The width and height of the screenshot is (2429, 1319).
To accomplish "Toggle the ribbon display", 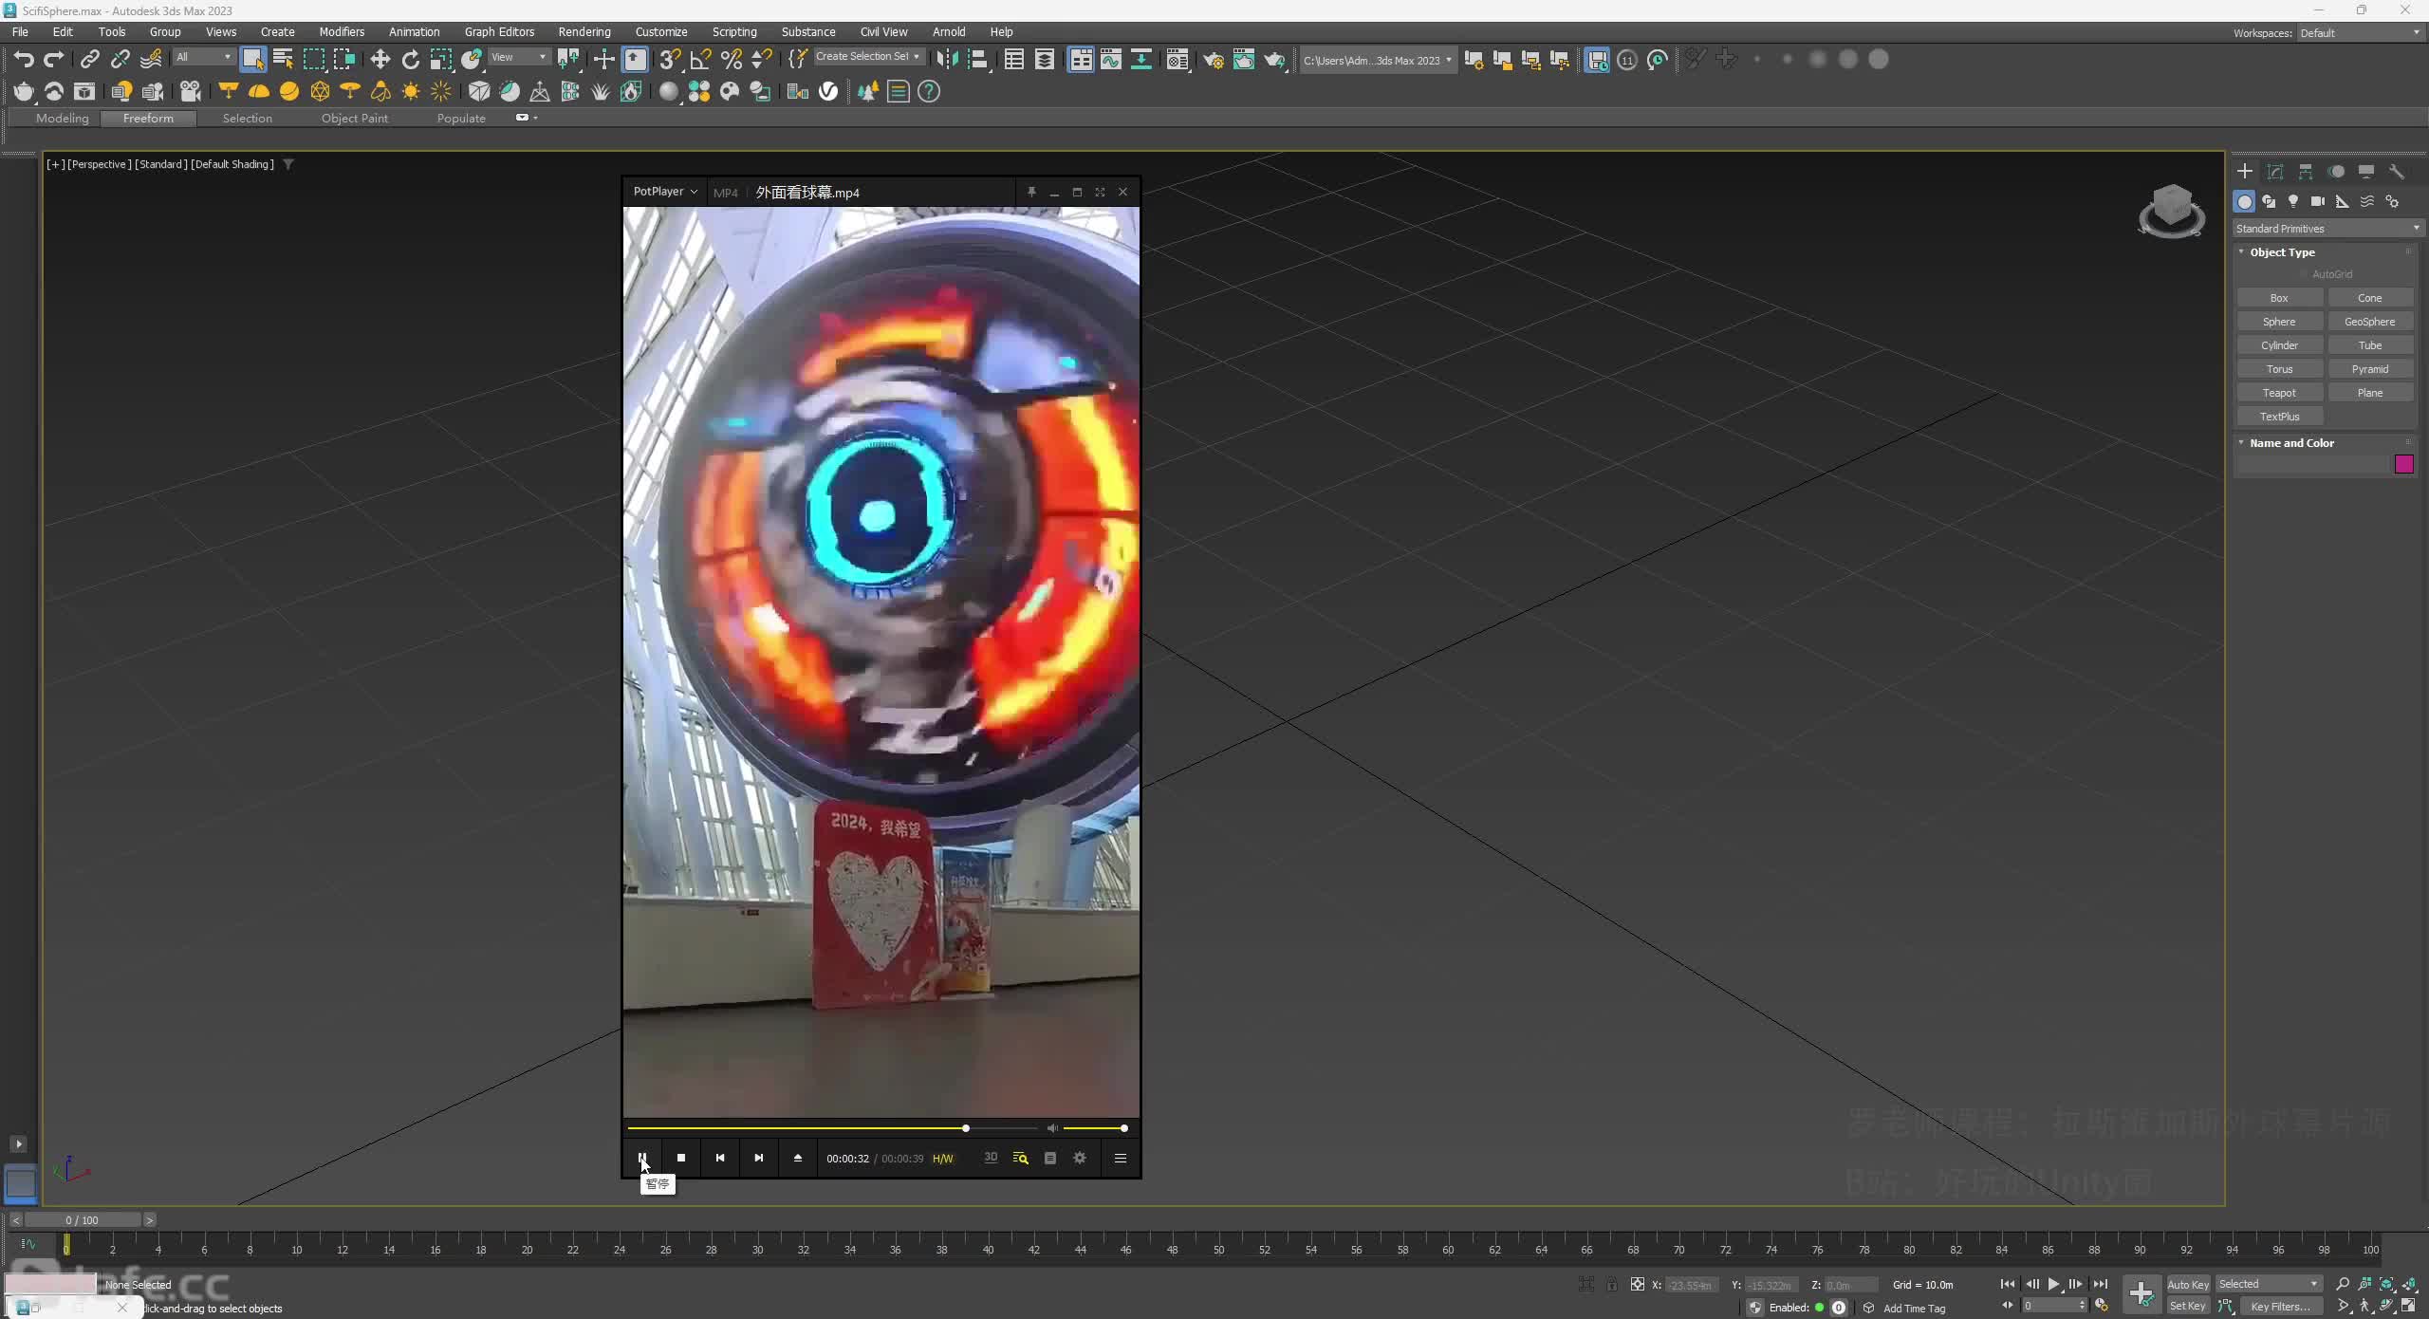I will pyautogui.click(x=1080, y=60).
